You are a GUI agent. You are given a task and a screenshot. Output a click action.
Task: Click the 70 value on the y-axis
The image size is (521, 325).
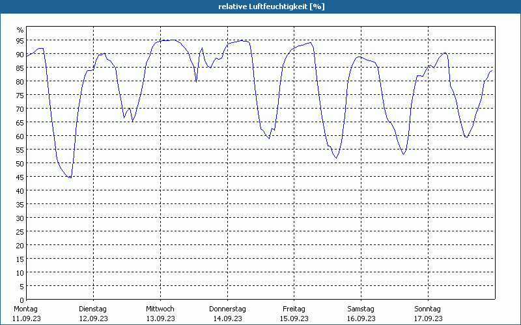[20, 109]
